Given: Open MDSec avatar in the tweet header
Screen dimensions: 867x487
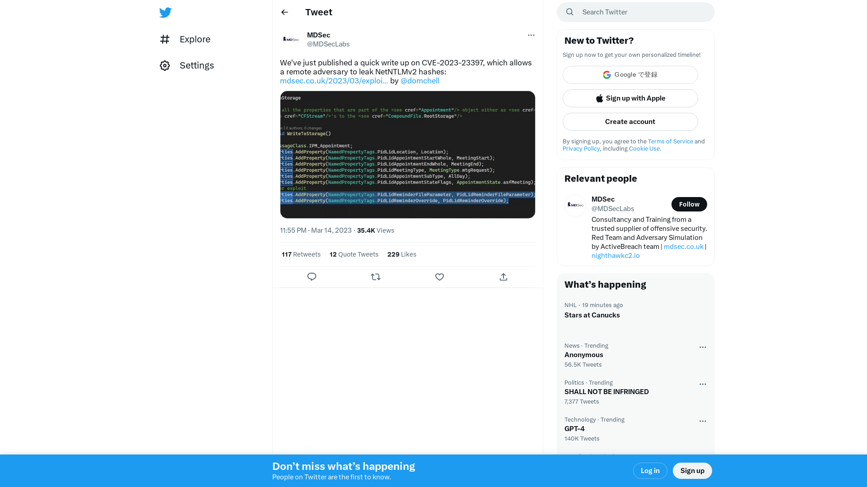Looking at the screenshot, I should click(291, 39).
